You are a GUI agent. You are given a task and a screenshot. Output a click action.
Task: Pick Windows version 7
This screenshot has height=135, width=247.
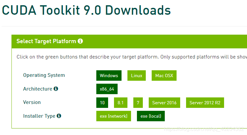click(138, 103)
